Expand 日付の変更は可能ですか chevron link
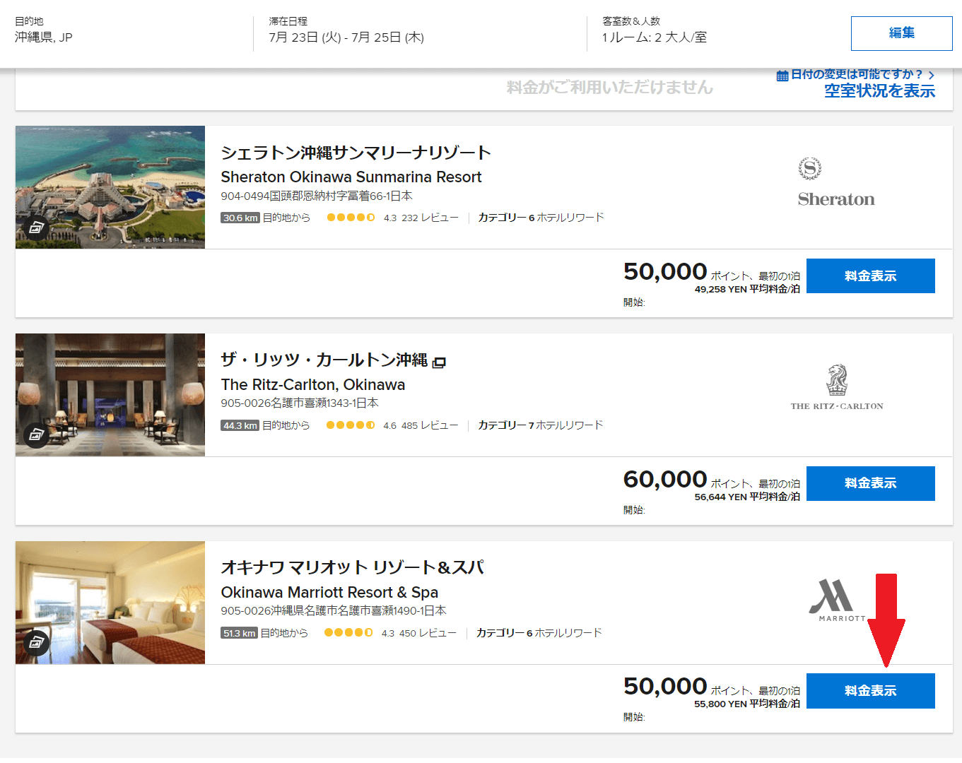Viewport: 962px width, 763px height. point(932,75)
